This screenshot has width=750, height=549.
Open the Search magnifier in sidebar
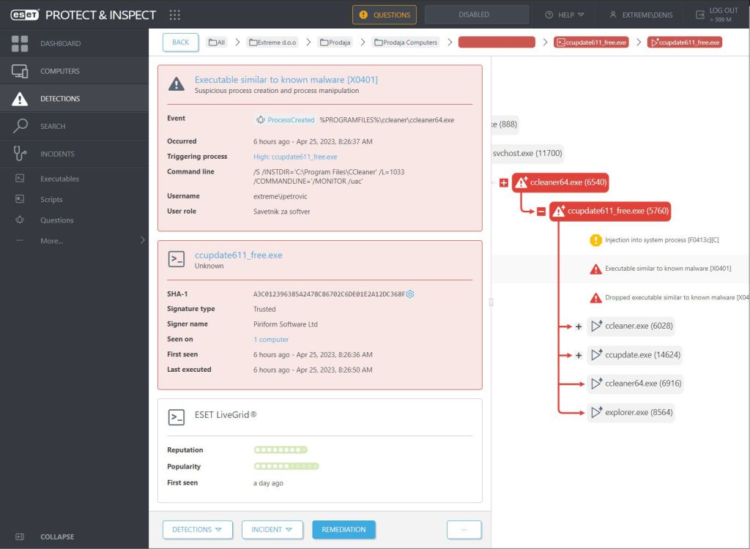[20, 126]
